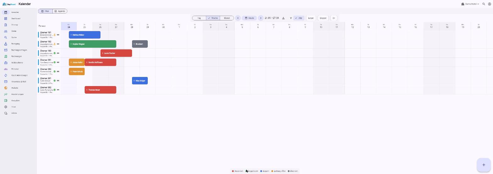
Task: Open Zimmer 101 row handle menu
Action: tap(58, 35)
